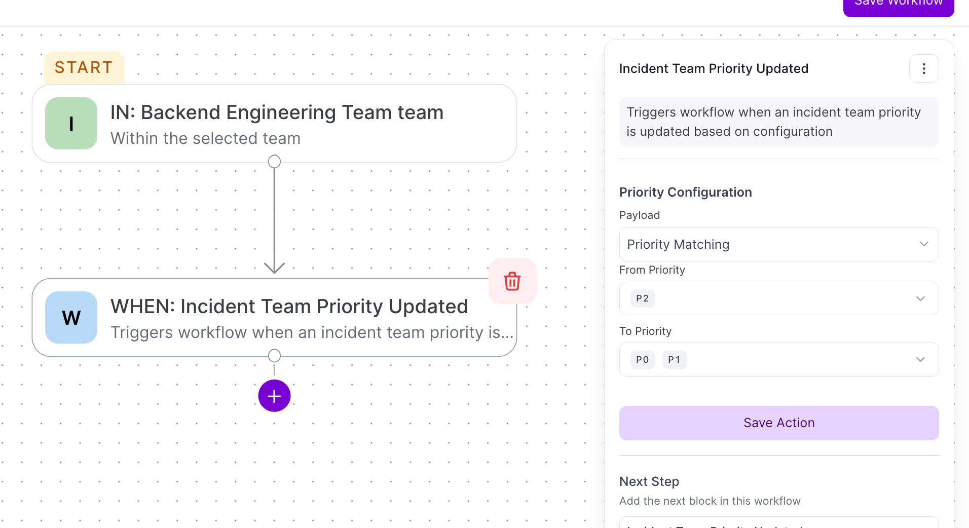This screenshot has height=528, width=969.
Task: Click the arrowhead pointing to the WHEN block
Action: click(x=274, y=268)
